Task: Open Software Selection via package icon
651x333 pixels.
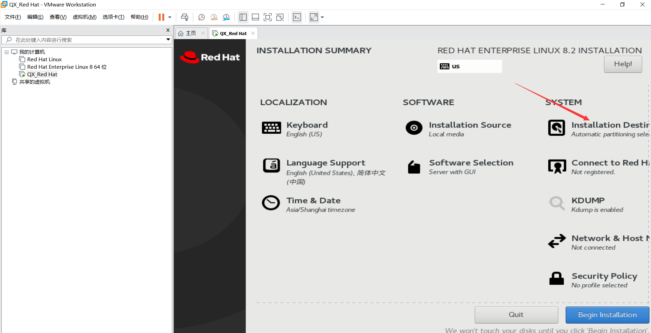Action: pos(414,167)
